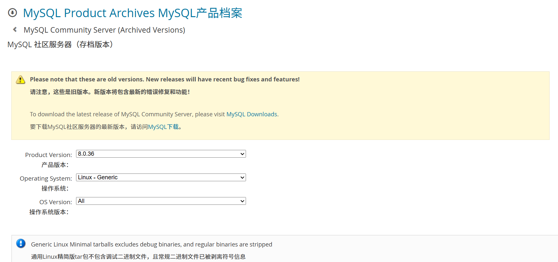This screenshot has height=262, width=558.
Task: Click the Operating System: label
Action: (46, 179)
